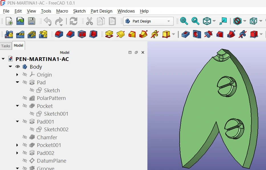Select the Chamfer feature in the tree
266x170 pixels.
[x=47, y=137]
